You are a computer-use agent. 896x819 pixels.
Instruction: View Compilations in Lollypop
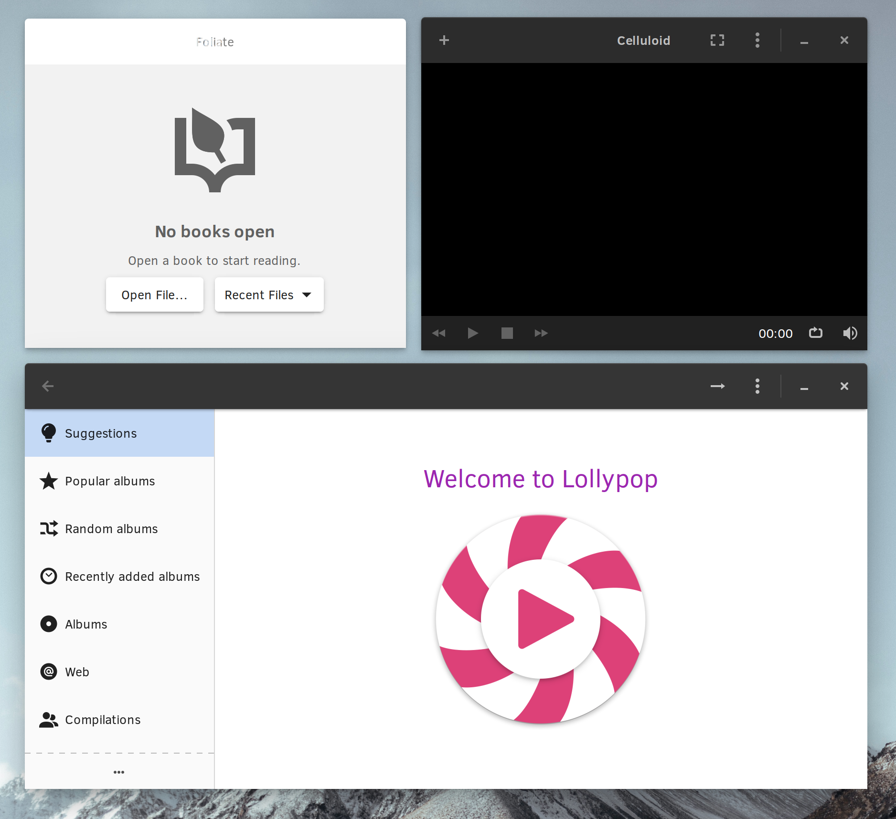(x=103, y=719)
